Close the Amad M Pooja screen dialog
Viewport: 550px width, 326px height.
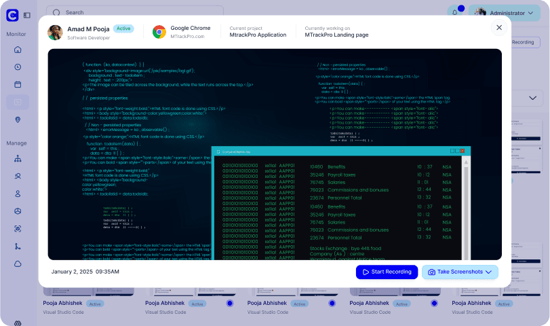click(499, 27)
